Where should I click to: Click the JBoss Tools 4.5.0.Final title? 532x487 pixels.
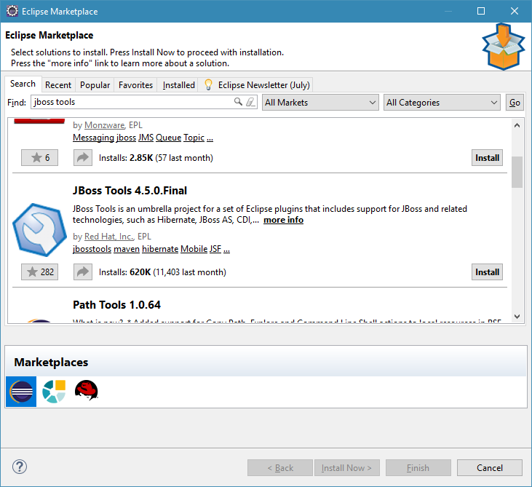(130, 191)
